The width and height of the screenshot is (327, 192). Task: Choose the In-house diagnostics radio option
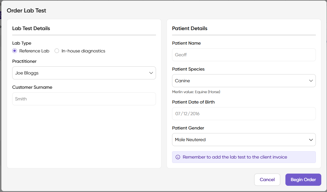point(57,51)
